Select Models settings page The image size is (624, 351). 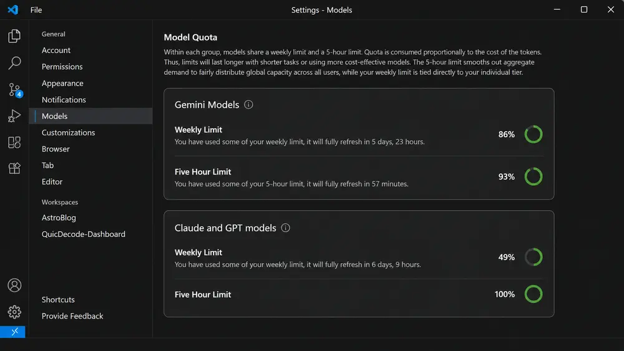point(90,116)
